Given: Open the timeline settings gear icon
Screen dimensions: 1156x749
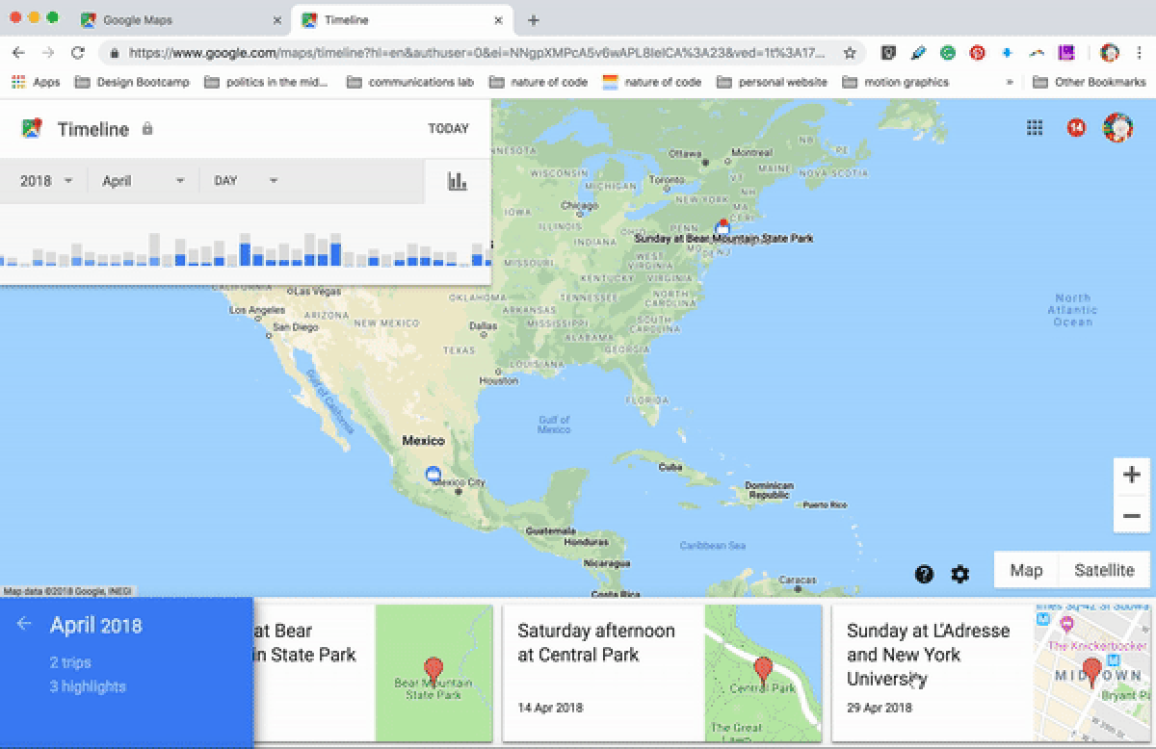Looking at the screenshot, I should coord(959,575).
